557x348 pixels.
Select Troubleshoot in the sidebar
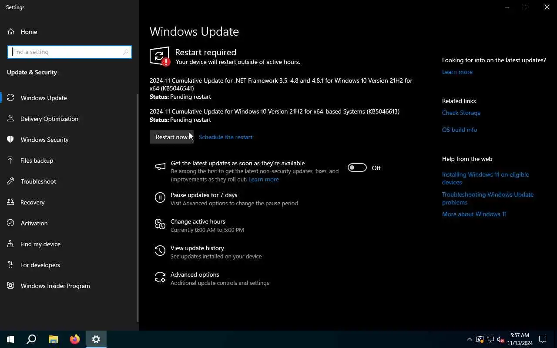[70, 181]
